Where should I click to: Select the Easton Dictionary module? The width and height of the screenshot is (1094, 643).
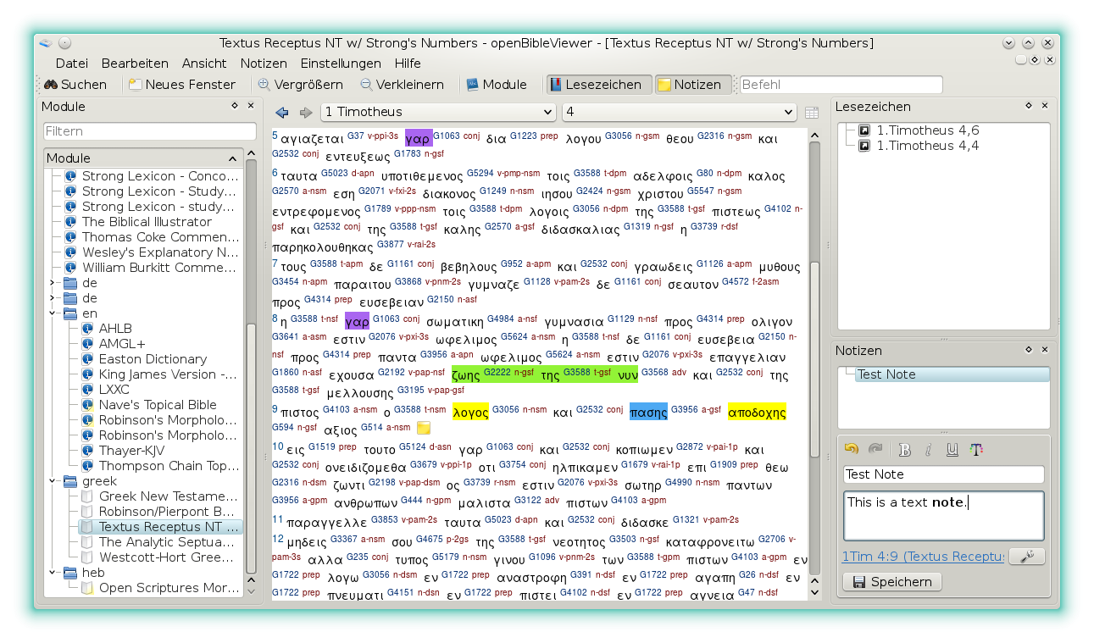(x=153, y=359)
